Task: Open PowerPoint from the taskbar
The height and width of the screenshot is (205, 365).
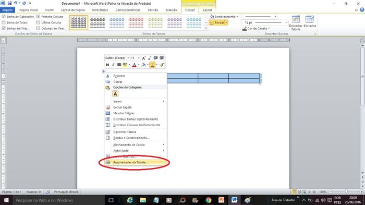Action: (222, 200)
